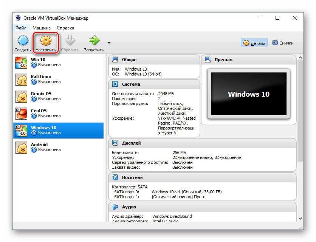The image size is (316, 242).
Task: Click the Создать (New) toolbar icon
Action: coord(22,40)
